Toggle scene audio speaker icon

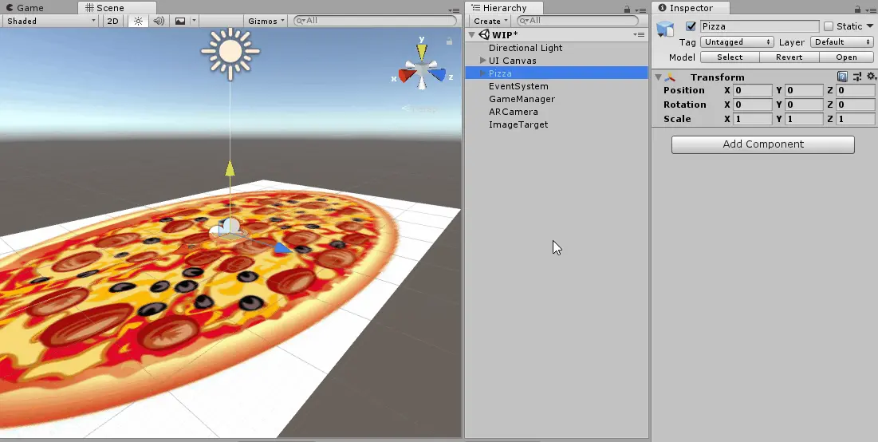[x=159, y=21]
